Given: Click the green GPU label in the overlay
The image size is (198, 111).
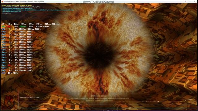Looking at the screenshot, I should pyautogui.click(x=3, y=27).
